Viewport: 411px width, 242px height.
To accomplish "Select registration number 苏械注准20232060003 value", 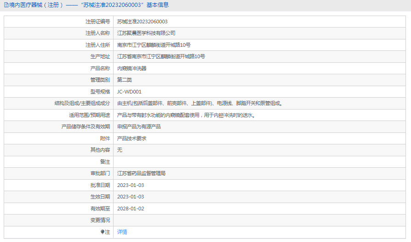I will [143, 22].
